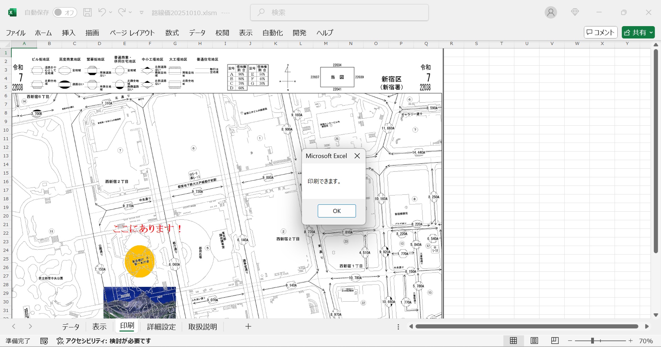The height and width of the screenshot is (347, 661).
Task: Open the Customize Quick Access Toolbar dropdown
Action: tap(141, 13)
